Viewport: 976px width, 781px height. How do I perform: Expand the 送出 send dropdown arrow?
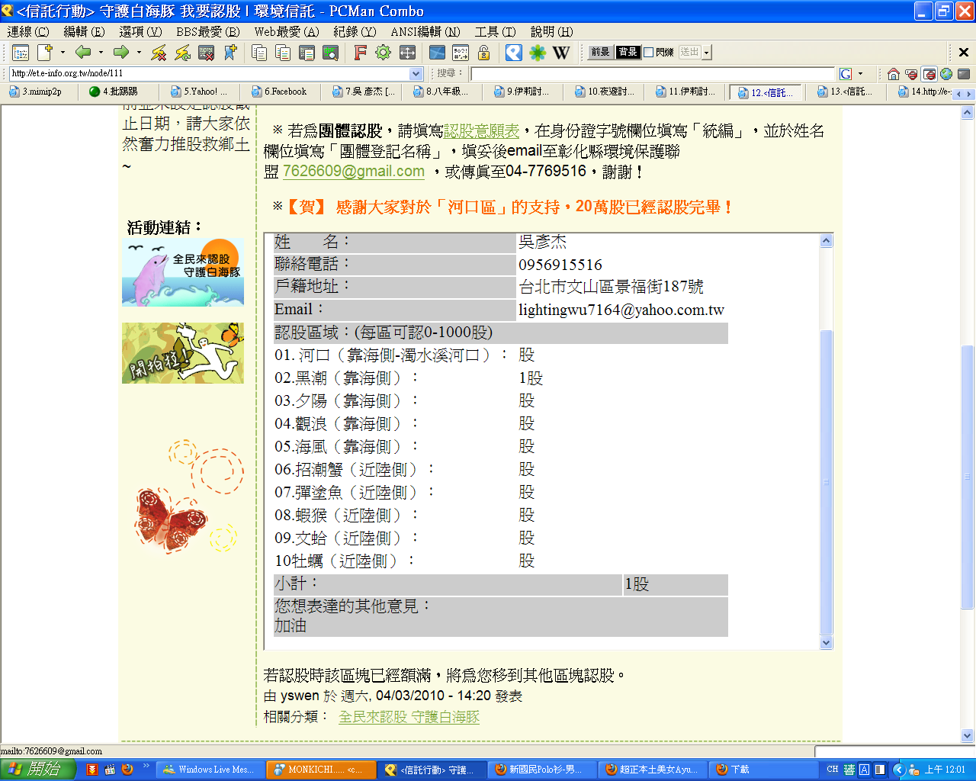(707, 52)
